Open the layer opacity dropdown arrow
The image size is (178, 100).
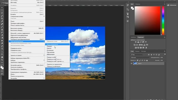tap(165, 57)
